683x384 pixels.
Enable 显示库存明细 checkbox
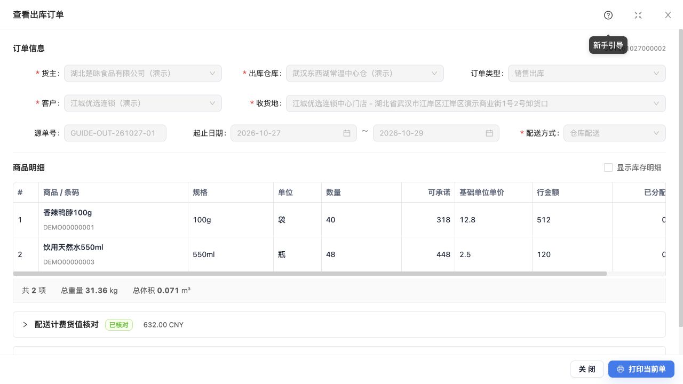pyautogui.click(x=608, y=167)
